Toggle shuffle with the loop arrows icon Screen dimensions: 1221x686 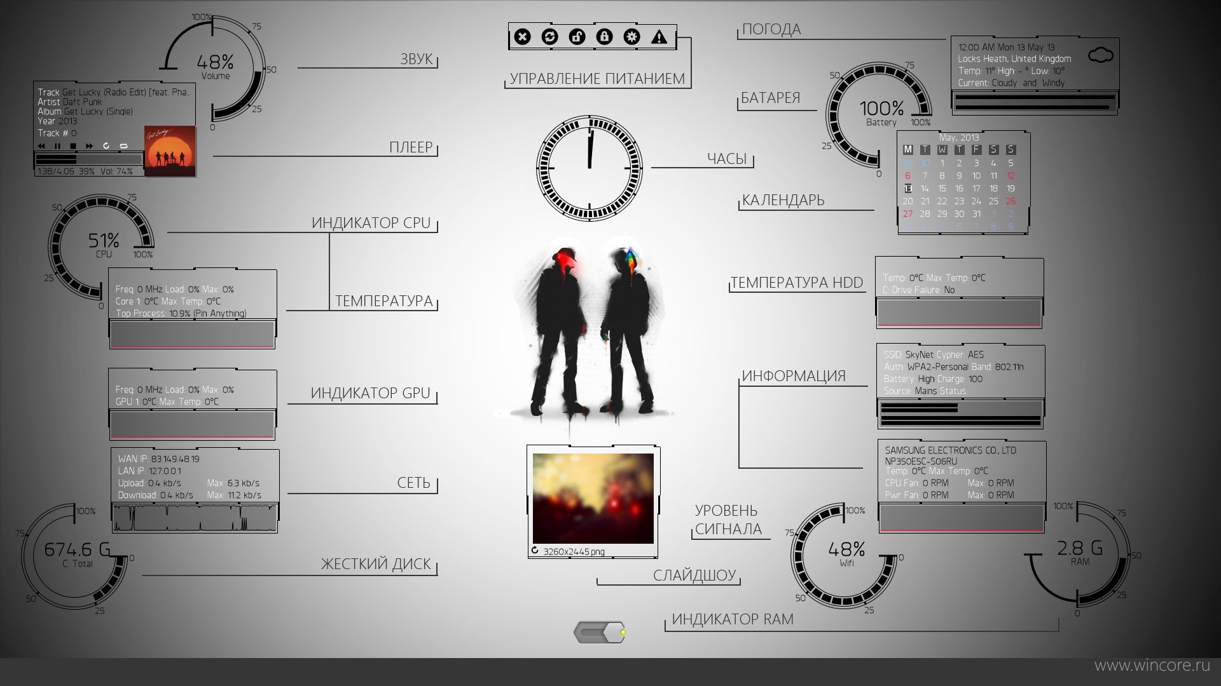point(123,146)
